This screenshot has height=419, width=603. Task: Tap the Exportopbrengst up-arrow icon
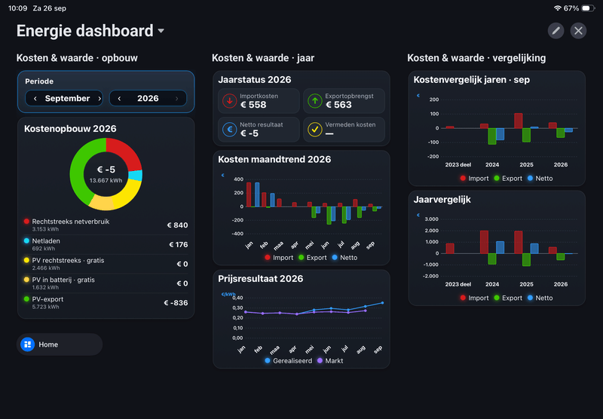coord(315,101)
